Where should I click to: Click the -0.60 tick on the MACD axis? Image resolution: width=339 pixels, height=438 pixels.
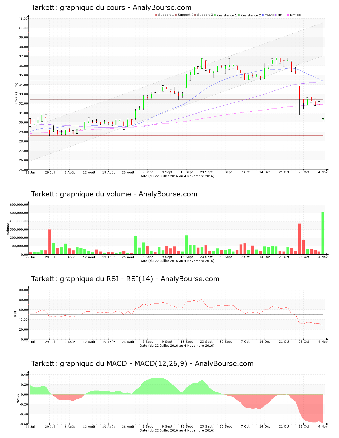point(24,424)
